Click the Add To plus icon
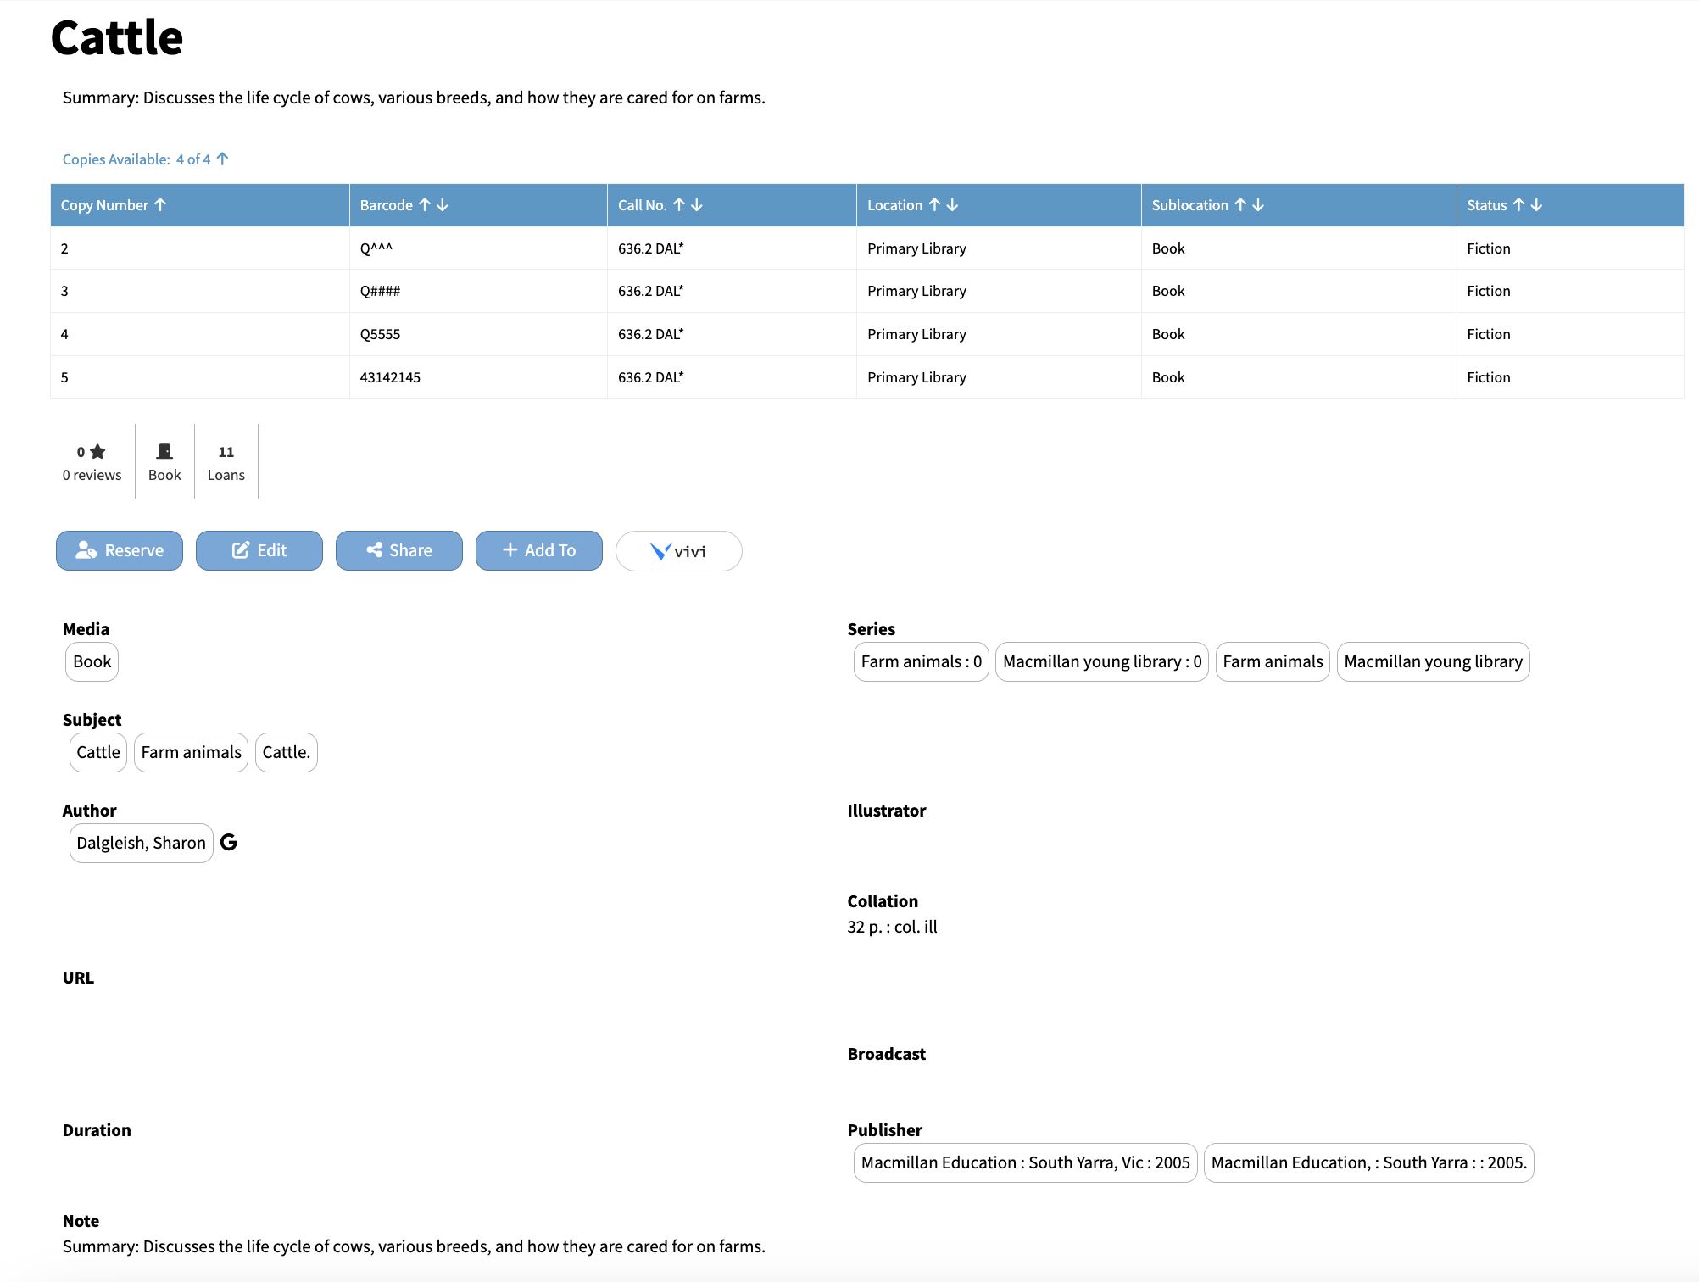The height and width of the screenshot is (1282, 1699). point(510,550)
